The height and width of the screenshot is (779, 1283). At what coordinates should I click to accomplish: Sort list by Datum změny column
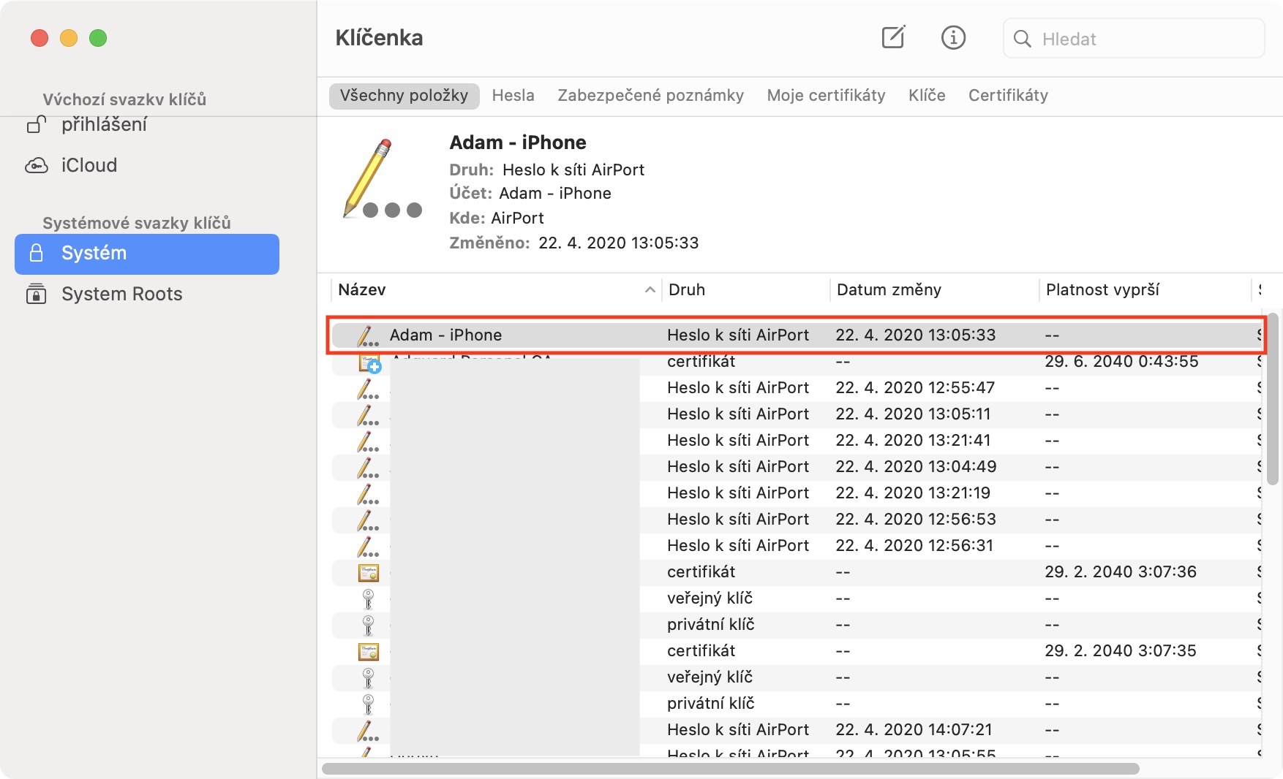pyautogui.click(x=889, y=290)
